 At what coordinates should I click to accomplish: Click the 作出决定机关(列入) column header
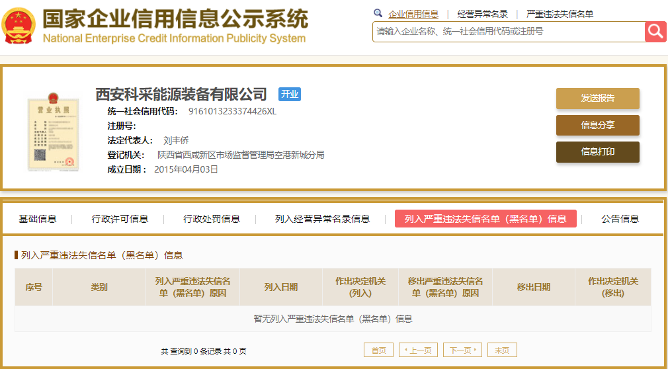360,287
